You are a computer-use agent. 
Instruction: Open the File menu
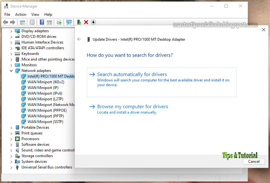tap(7, 15)
